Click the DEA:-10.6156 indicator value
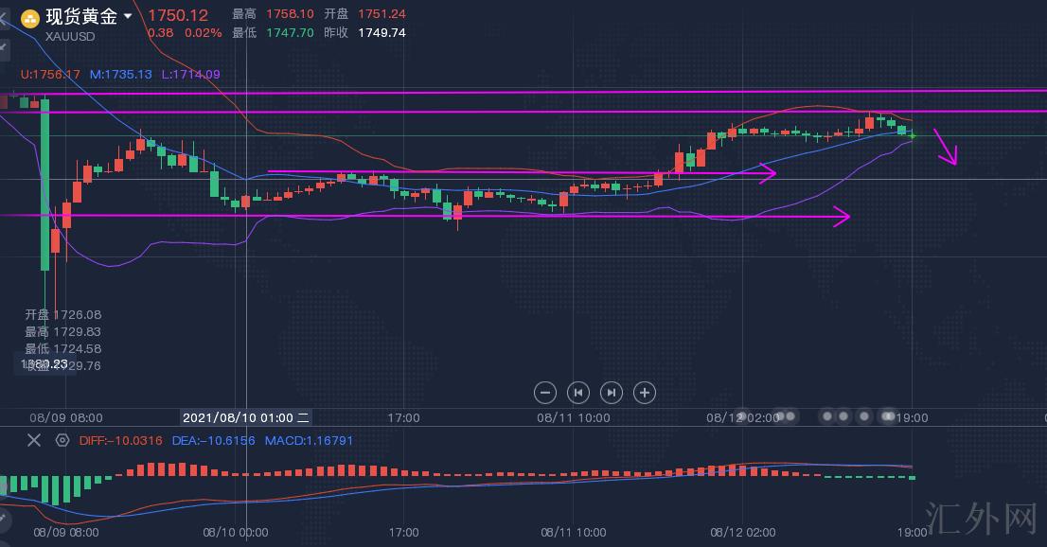1047x547 pixels. [x=214, y=441]
